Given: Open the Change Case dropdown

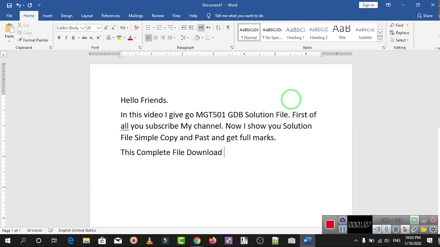Looking at the screenshot, I should coord(124,28).
